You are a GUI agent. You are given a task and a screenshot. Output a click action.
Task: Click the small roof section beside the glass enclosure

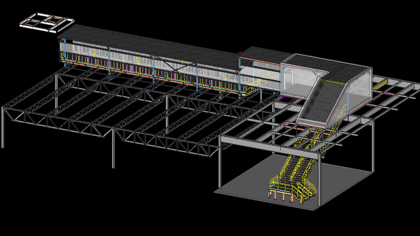(x=262, y=54)
